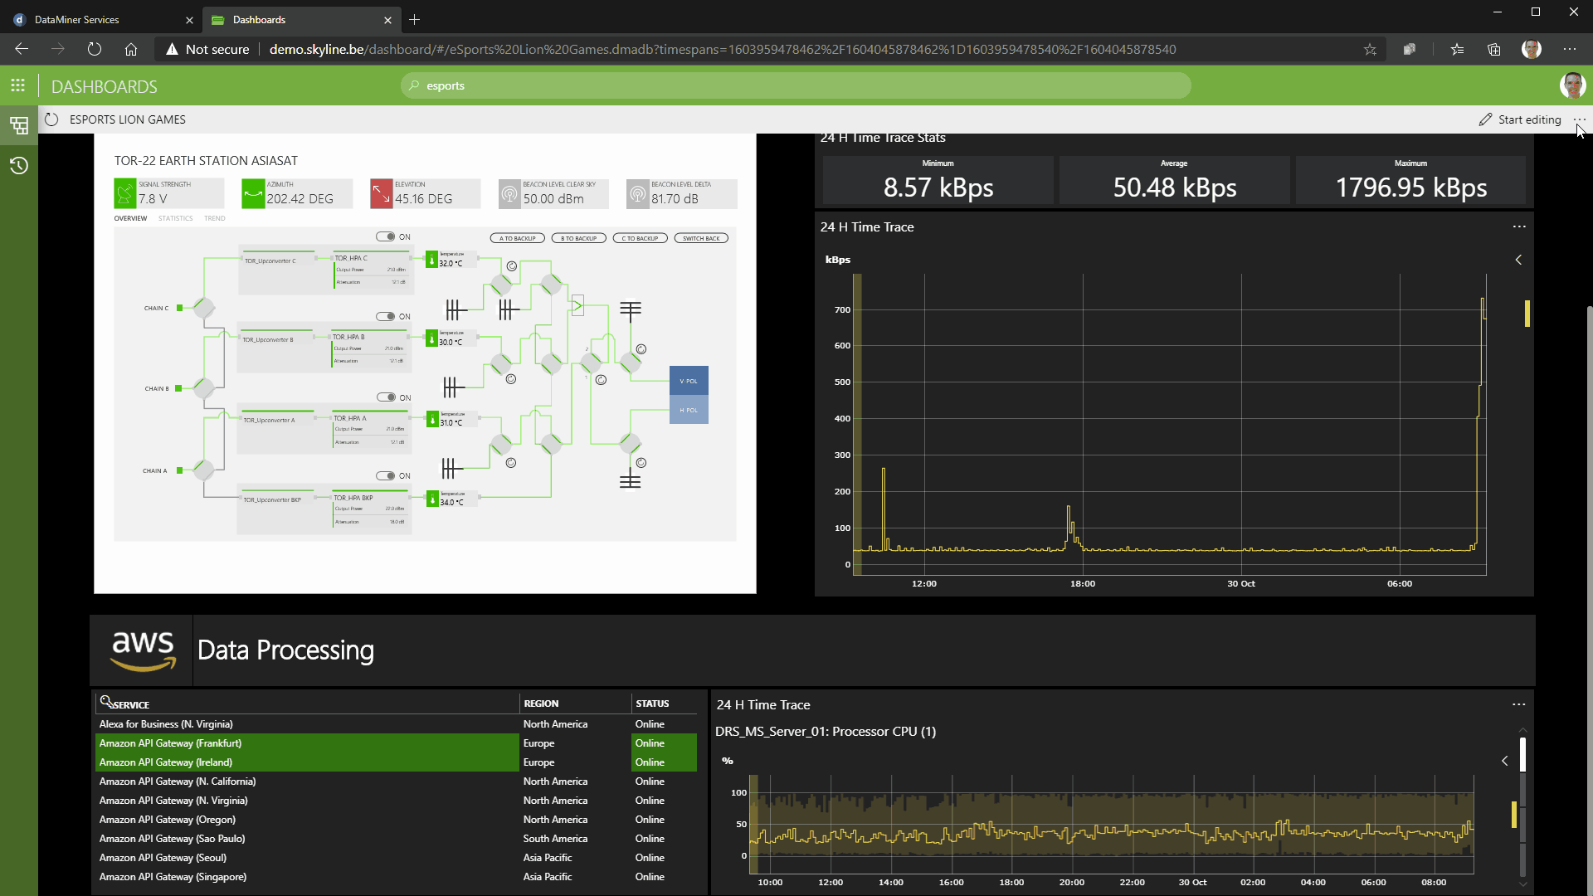Click the SWITCH BACK button
The image size is (1593, 896).
tap(701, 238)
